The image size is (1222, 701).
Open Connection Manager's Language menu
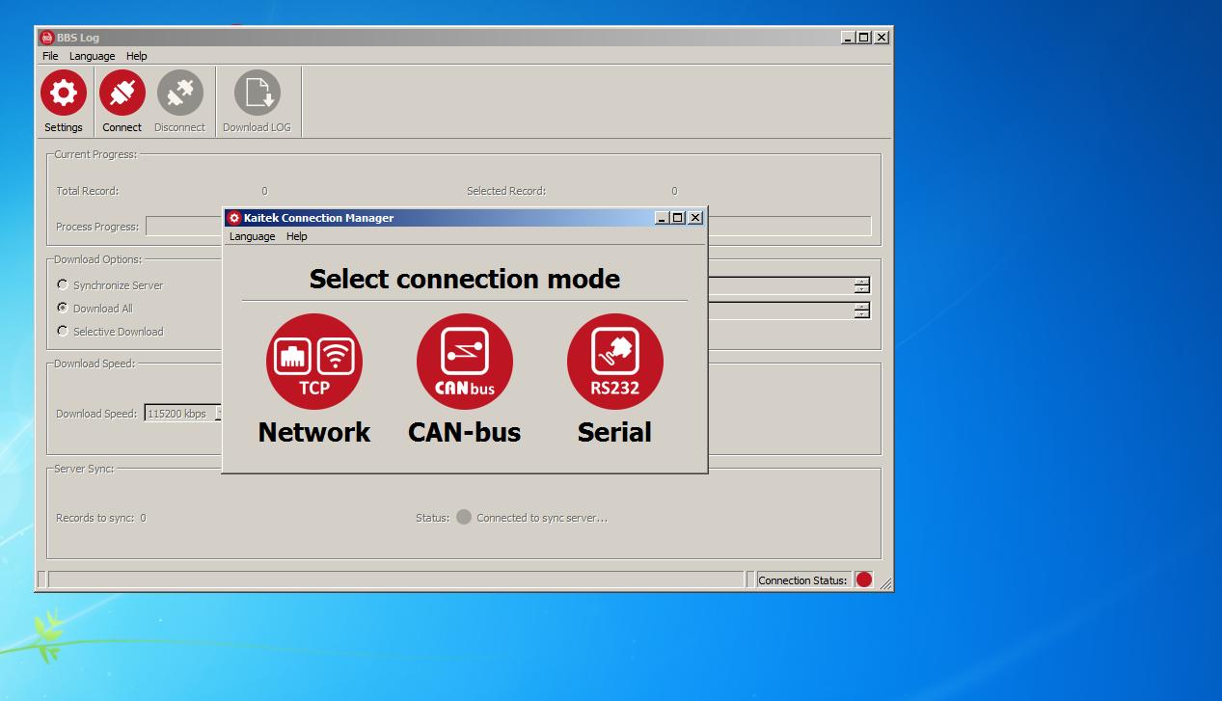[x=252, y=236]
